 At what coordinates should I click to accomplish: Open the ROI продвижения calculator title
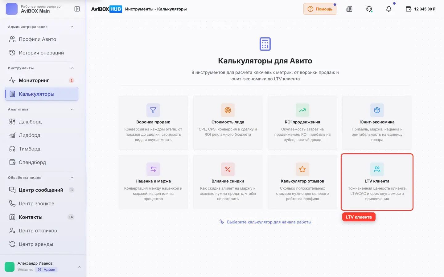pos(302,122)
